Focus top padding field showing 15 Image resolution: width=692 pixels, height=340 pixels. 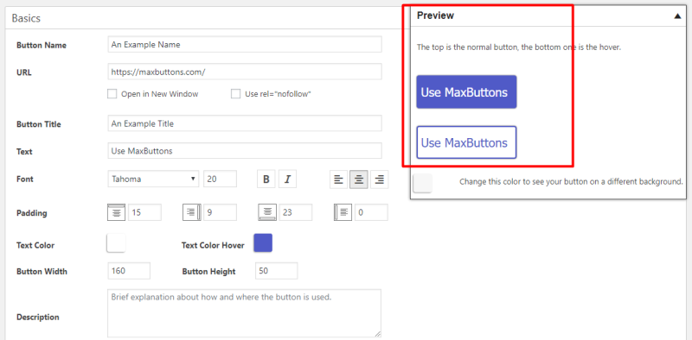(144, 213)
